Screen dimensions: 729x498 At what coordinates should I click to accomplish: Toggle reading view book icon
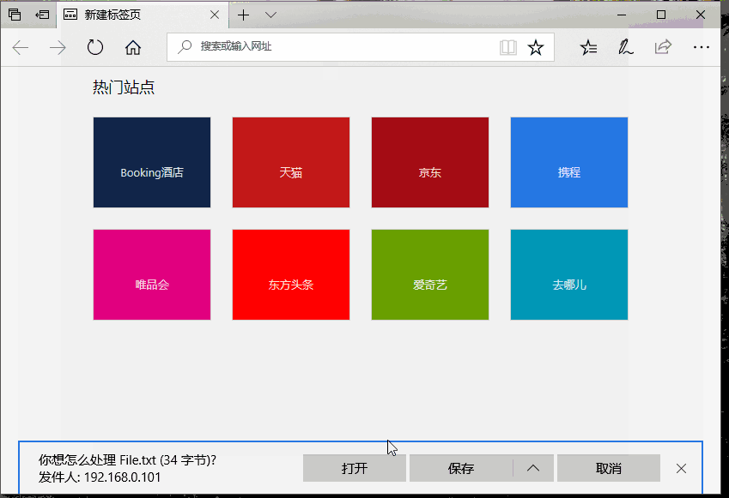(508, 47)
